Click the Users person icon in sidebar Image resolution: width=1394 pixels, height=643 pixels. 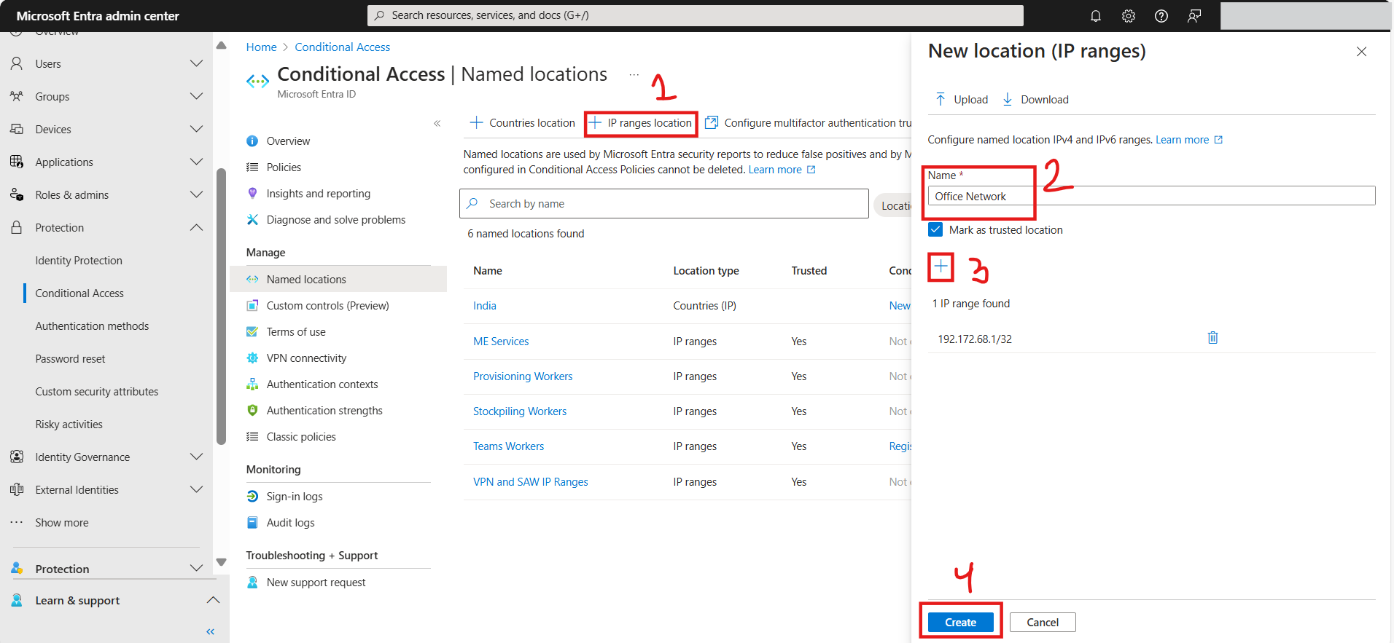pos(17,63)
